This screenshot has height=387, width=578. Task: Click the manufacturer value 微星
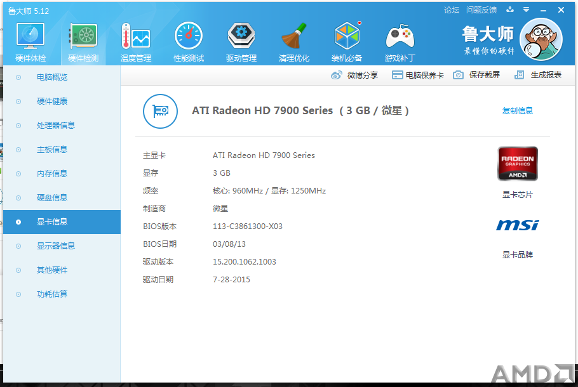pyautogui.click(x=220, y=209)
